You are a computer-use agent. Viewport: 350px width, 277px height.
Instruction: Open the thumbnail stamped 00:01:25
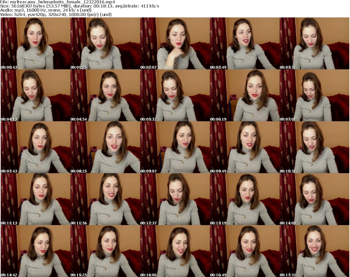[x=105, y=43]
